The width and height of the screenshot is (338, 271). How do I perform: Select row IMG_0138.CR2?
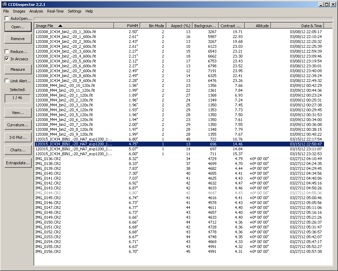click(x=179, y=164)
